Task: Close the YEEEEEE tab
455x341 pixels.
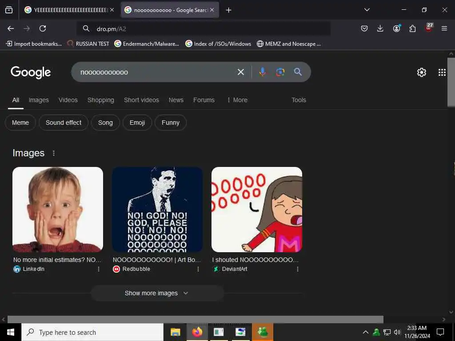Action: 112,10
